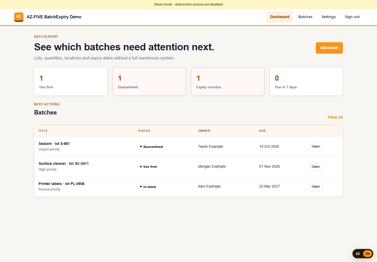Click the DUE column header

pyautogui.click(x=262, y=131)
